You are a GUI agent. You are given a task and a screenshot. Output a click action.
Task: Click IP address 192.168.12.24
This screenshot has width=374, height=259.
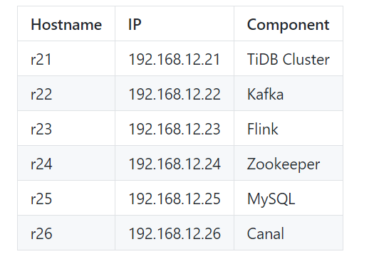tap(175, 163)
